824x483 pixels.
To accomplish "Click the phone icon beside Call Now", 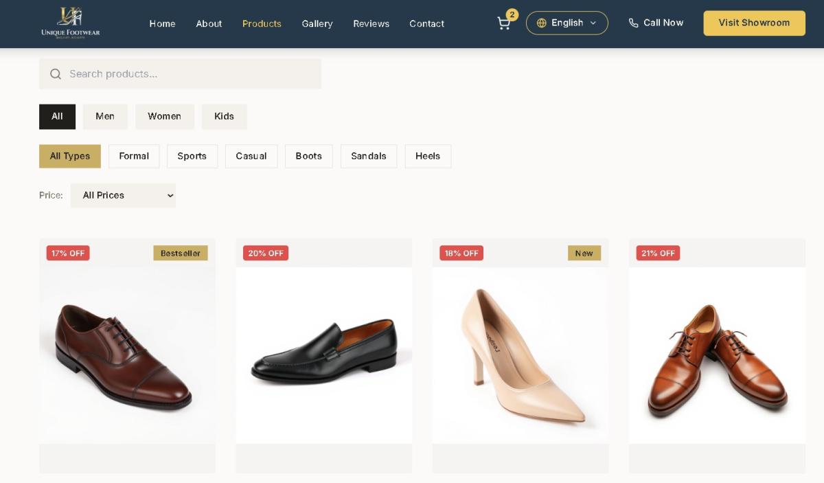I will [x=633, y=23].
